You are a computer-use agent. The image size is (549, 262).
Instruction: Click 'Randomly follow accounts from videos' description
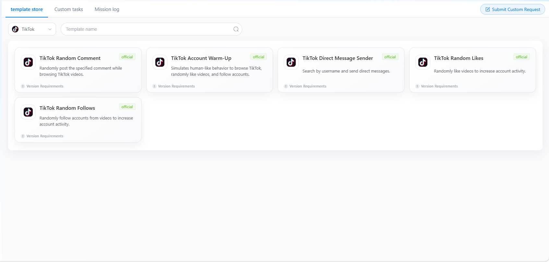tap(86, 121)
